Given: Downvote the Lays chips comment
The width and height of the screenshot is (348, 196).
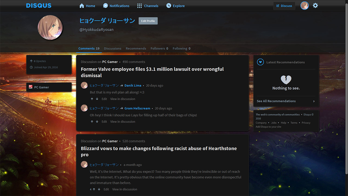Looking at the screenshot, I should click(97, 122).
